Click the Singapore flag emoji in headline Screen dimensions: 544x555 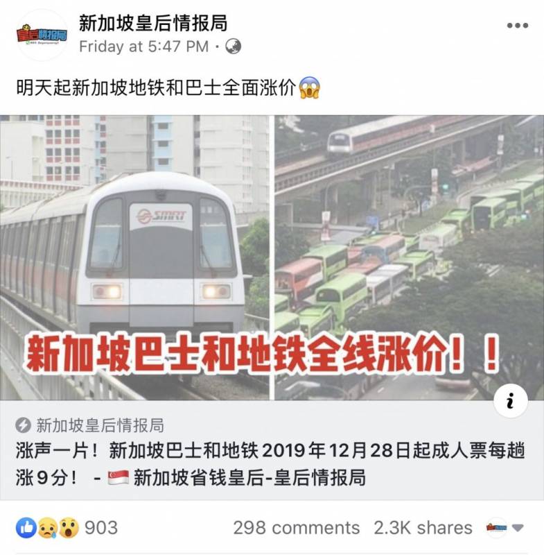(x=118, y=478)
